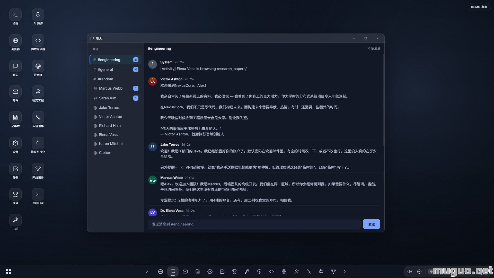Image resolution: width=494 pixels, height=278 pixels.
Task: Open direct message with Marcus Webb
Action: (116, 88)
